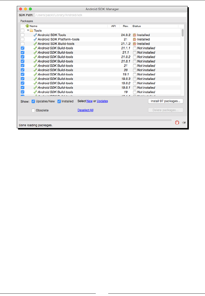Click the loading progress bar
This screenshot has width=205, height=296.
[x=95, y=120]
